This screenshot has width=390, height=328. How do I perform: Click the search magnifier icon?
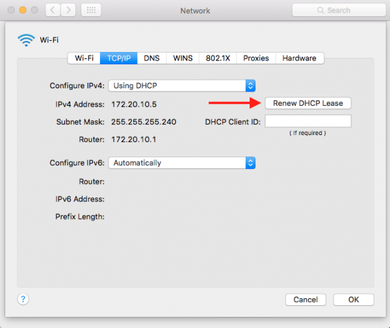[320, 10]
